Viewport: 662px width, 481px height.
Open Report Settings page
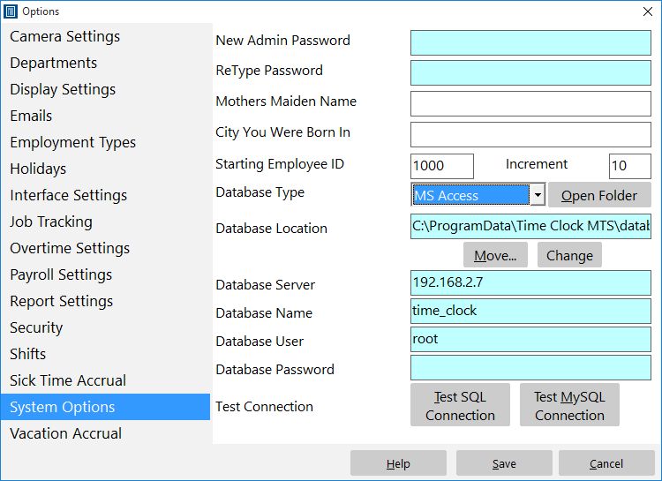click(x=106, y=301)
